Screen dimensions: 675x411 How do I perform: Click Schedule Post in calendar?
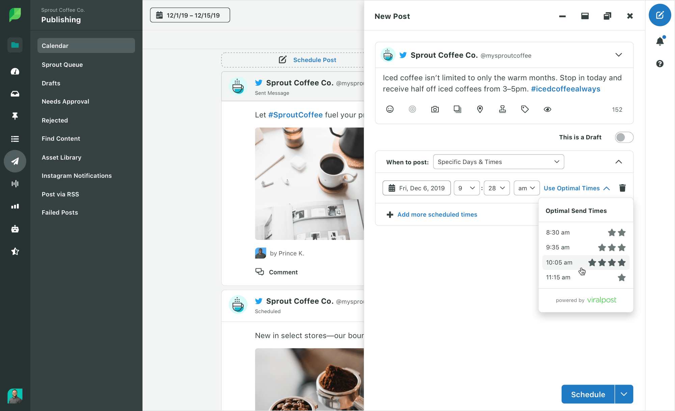click(x=307, y=60)
